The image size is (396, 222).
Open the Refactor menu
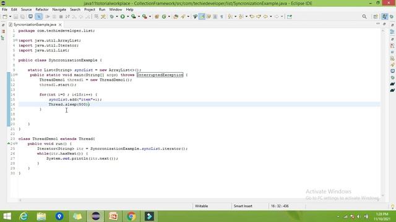click(42, 10)
